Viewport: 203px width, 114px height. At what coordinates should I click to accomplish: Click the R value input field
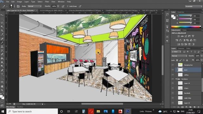(x=196, y=16)
